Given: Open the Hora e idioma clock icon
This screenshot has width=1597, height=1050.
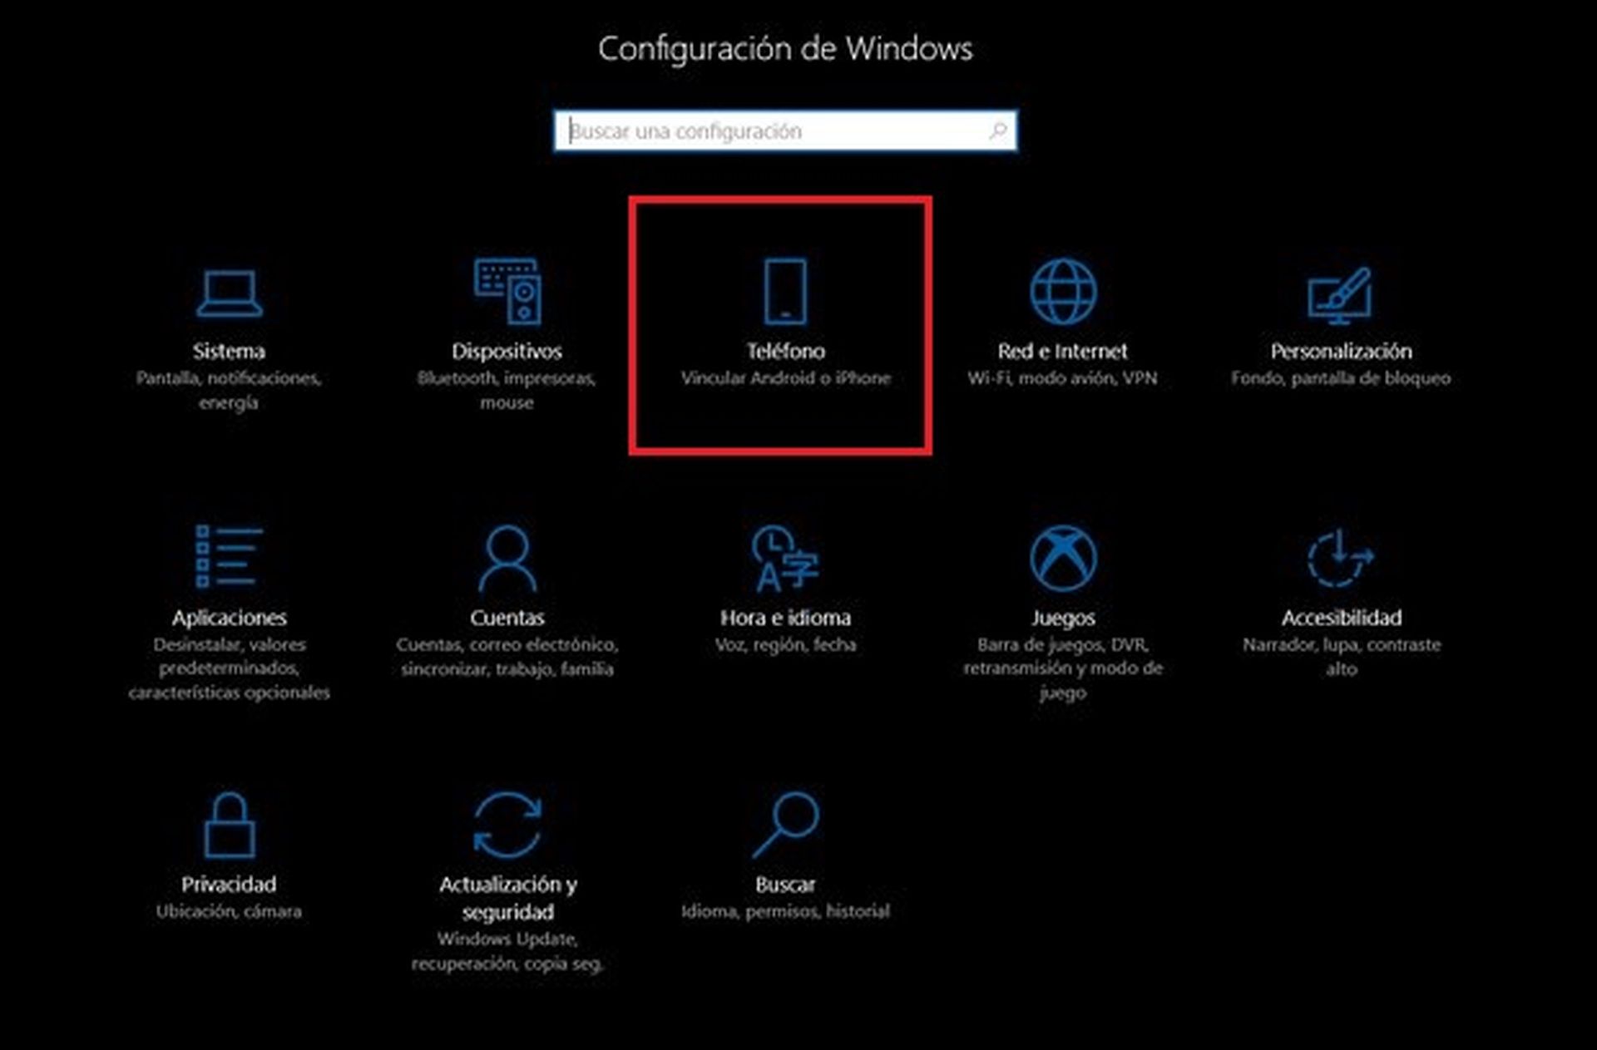Looking at the screenshot, I should pyautogui.click(x=785, y=558).
